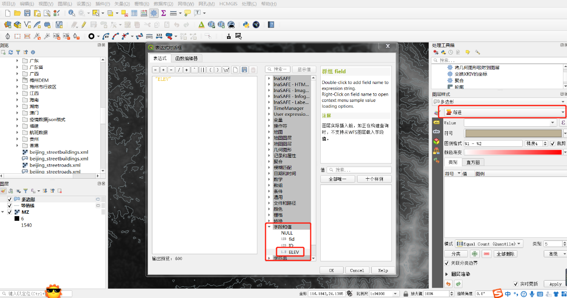This screenshot has width=567, height=298.
Task: Open the attribute table icon
Action: coord(134,13)
